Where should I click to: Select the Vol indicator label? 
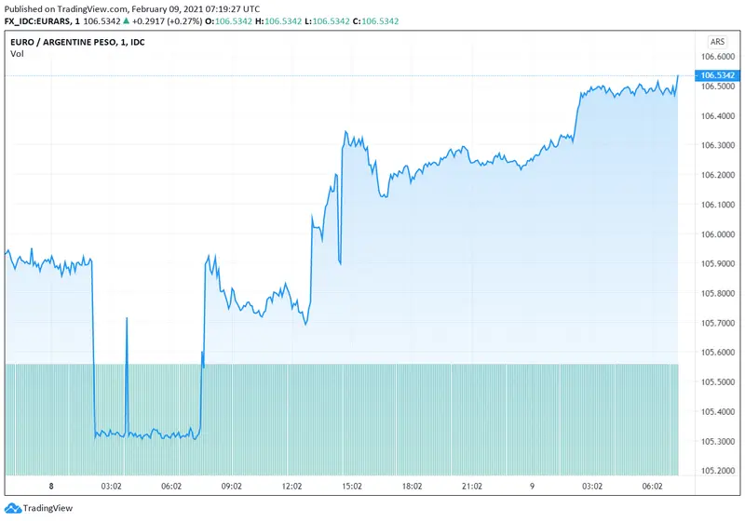17,54
